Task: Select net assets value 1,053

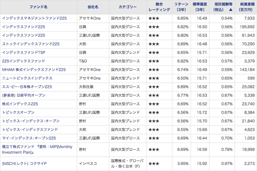Action: pos(249,138)
